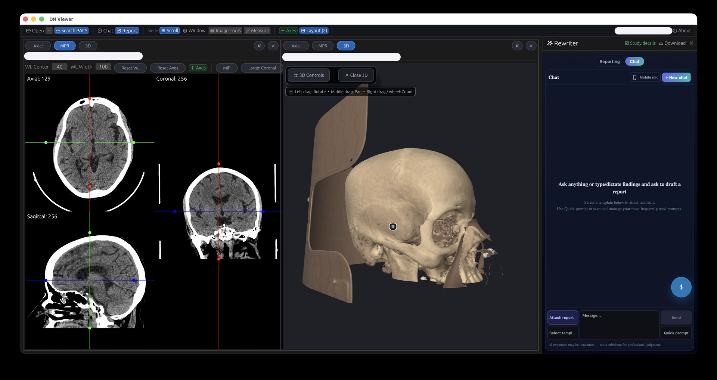Select Scroll mode
Viewport: 717px width, 380px height.
[x=170, y=31]
